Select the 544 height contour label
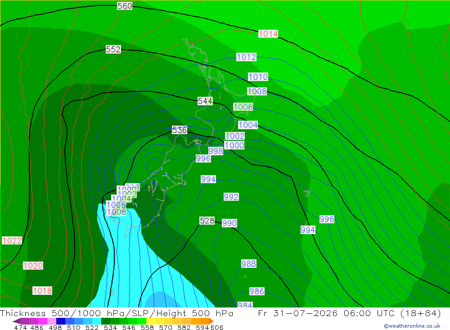This screenshot has height=330, width=450. [205, 101]
